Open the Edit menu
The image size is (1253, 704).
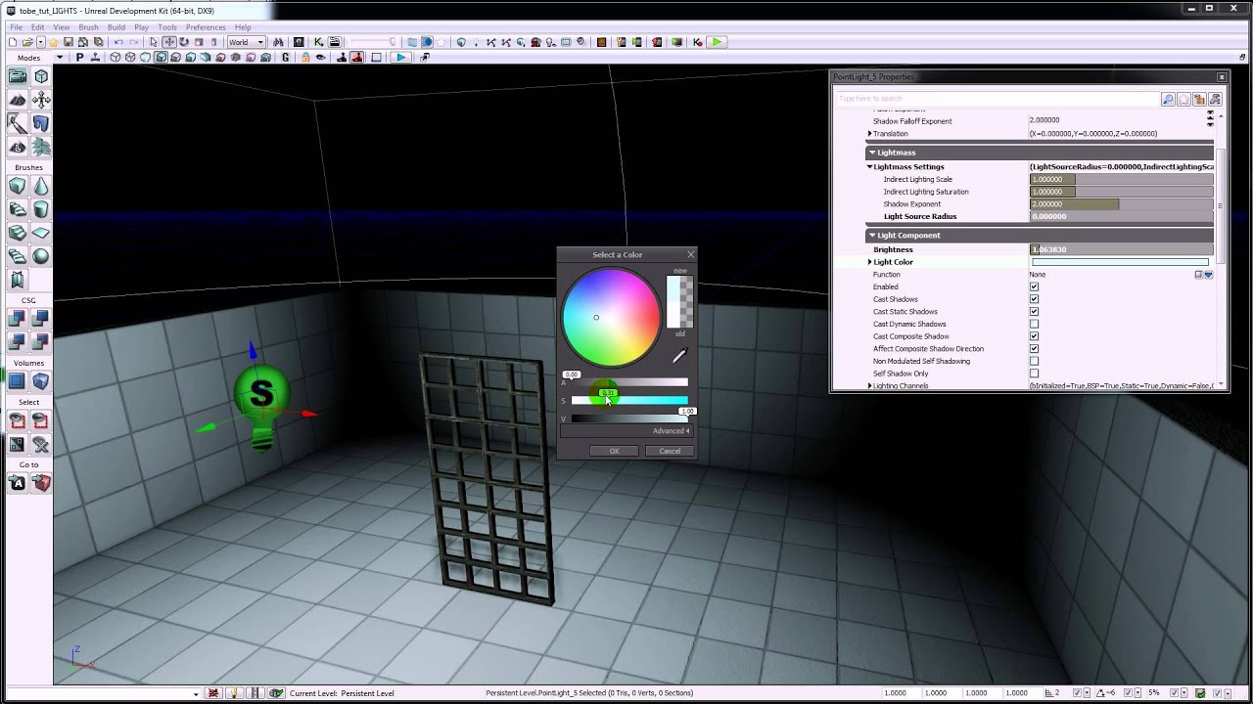coord(37,27)
